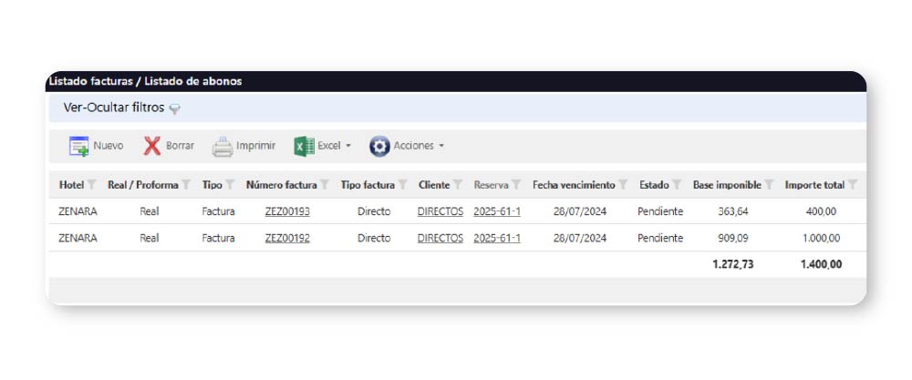912x380 pixels.
Task: Click Base imponible column header
Action: (x=726, y=185)
